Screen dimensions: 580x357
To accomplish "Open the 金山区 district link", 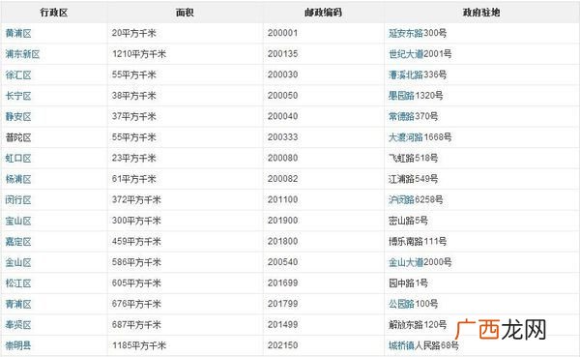I will tap(18, 262).
